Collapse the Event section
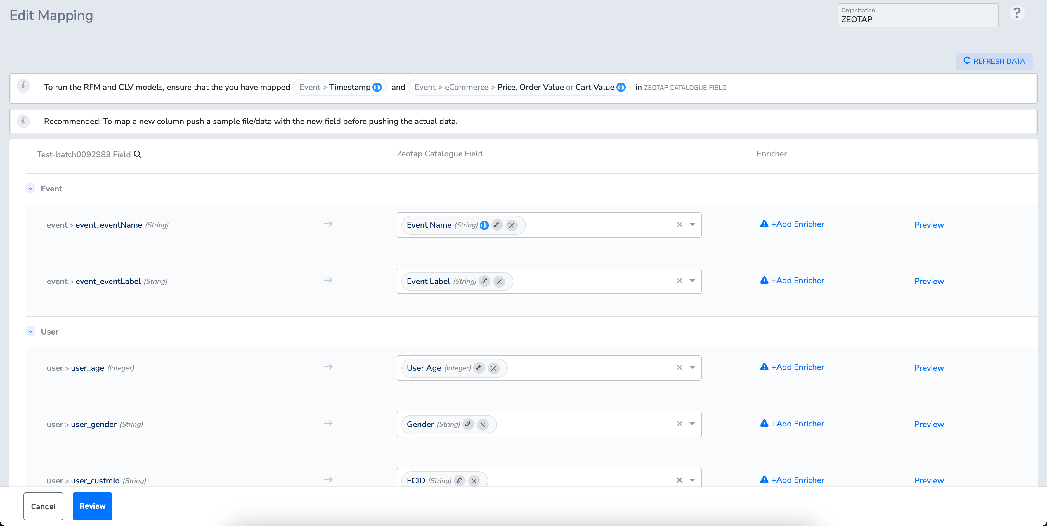Screen dimensions: 1047x526 click(x=30, y=189)
